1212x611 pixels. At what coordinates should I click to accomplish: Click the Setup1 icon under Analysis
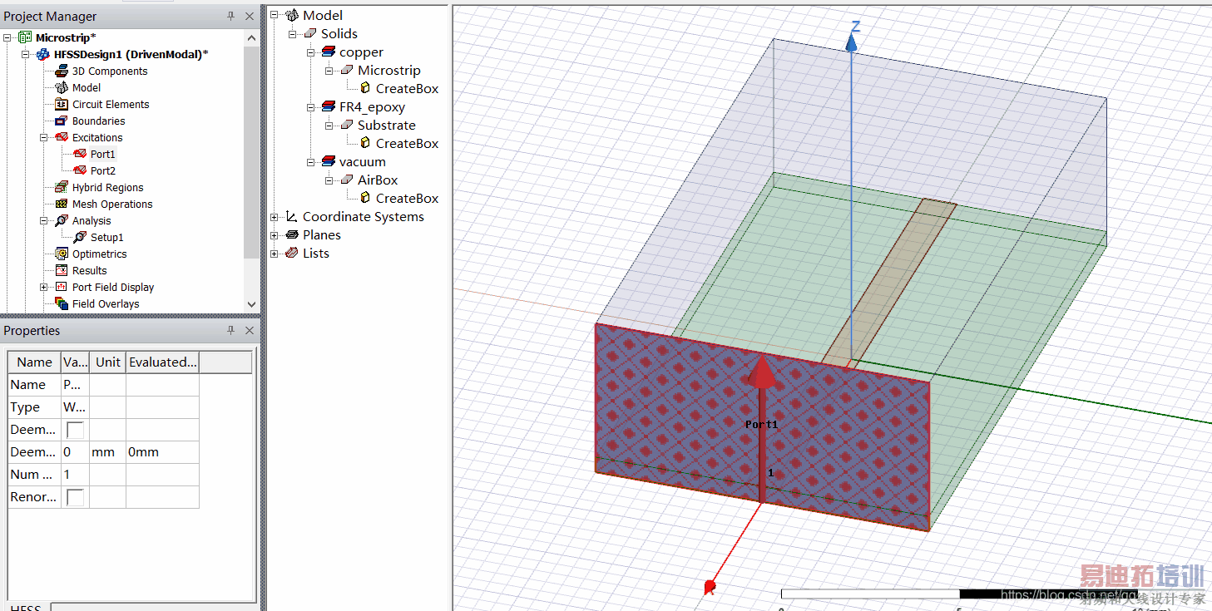click(x=80, y=237)
